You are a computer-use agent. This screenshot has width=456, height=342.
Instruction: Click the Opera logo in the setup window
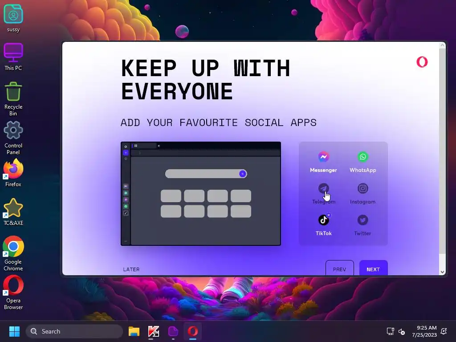point(422,62)
